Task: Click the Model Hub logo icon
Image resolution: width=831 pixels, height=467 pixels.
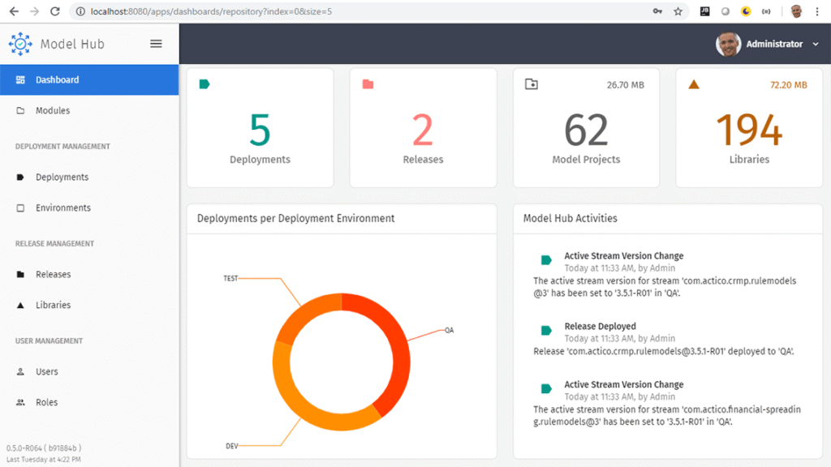Action: pos(19,44)
